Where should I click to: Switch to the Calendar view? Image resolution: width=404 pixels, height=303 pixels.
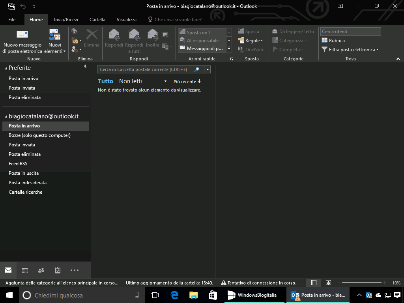[x=24, y=270]
